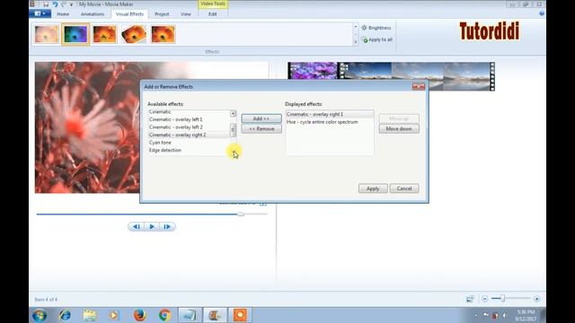The height and width of the screenshot is (323, 575).
Task: Choose the blue hue-cycle effect thumbnail
Action: (75, 34)
